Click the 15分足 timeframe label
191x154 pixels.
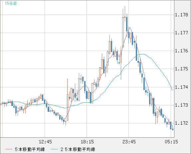coord(11,3)
